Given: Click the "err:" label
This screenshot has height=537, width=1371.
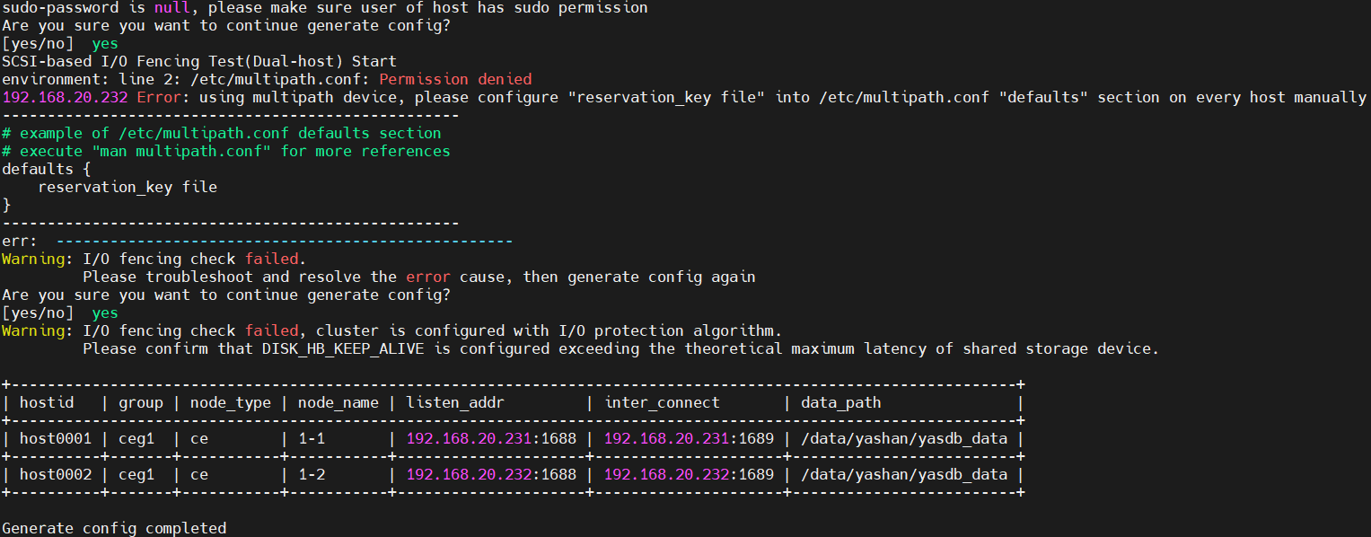Looking at the screenshot, I should 20,241.
